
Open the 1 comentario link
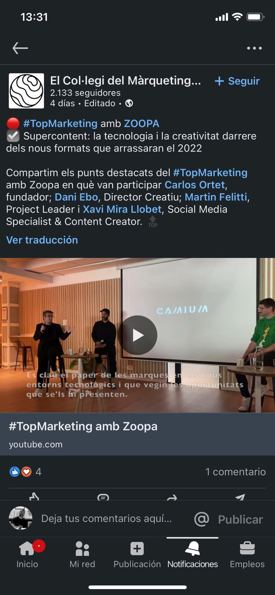235,472
